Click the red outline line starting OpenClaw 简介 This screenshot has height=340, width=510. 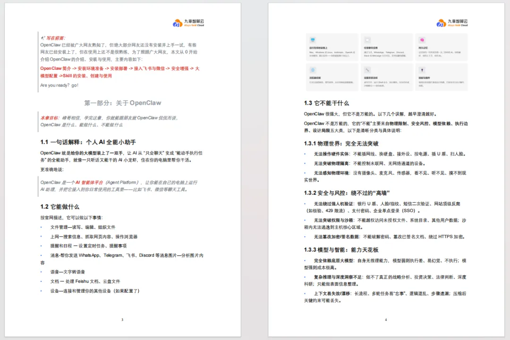pos(119,72)
